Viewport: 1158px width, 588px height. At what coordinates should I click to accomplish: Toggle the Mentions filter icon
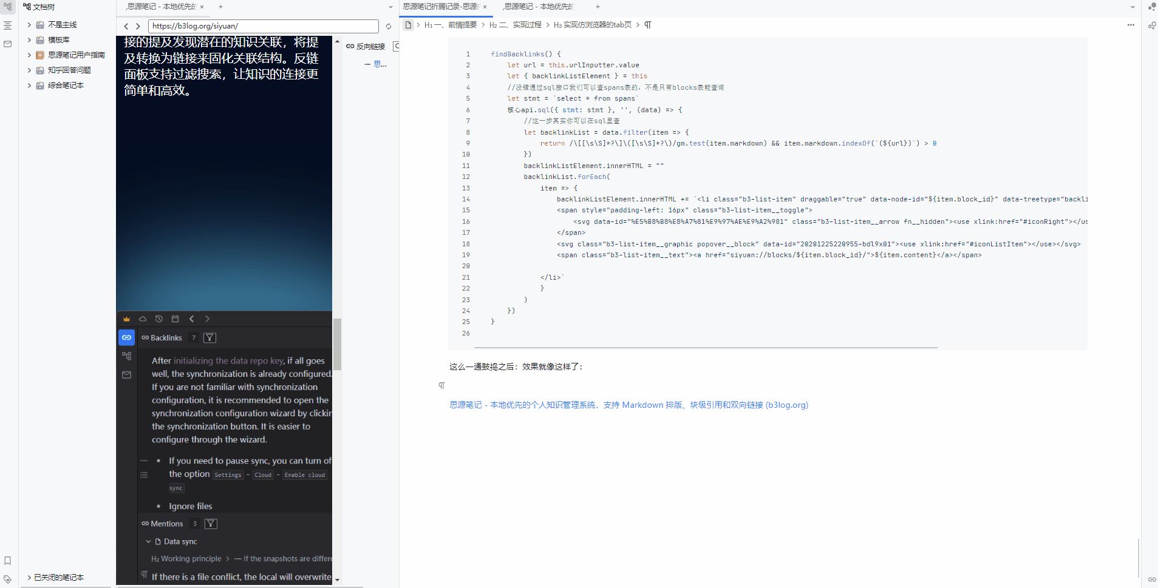point(211,524)
